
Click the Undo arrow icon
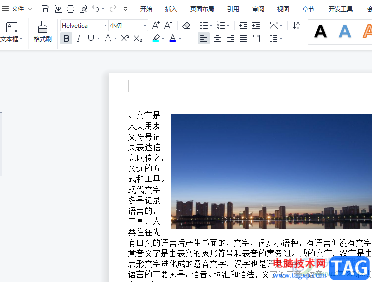click(96, 9)
